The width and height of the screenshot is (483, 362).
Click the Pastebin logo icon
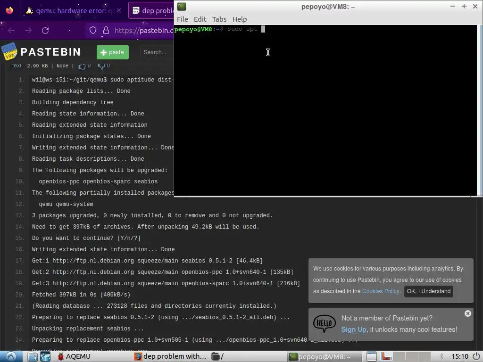click(9, 51)
